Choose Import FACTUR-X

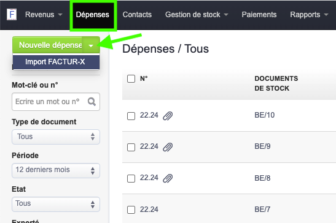coord(56,62)
